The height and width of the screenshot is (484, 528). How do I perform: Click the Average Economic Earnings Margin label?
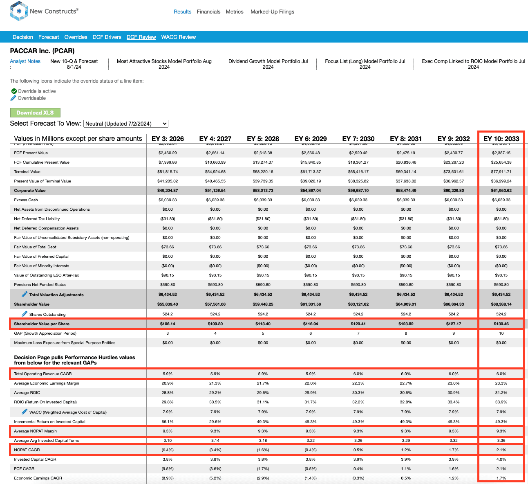point(47,383)
